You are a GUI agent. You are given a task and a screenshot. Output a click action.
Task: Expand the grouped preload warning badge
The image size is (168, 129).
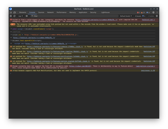point(13,24)
